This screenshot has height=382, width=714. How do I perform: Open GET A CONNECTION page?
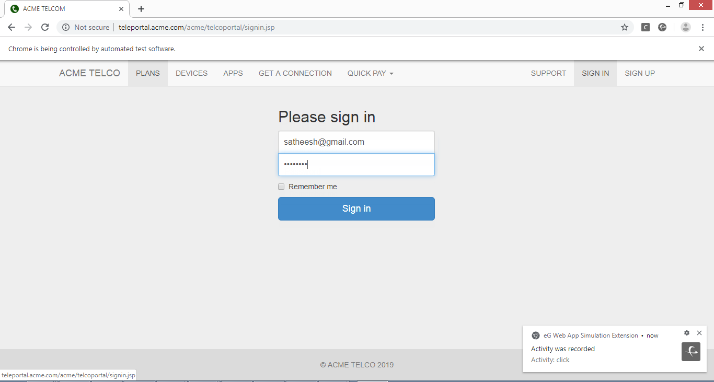295,73
